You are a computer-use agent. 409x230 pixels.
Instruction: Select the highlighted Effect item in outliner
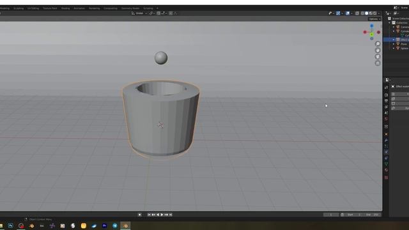coord(405,40)
